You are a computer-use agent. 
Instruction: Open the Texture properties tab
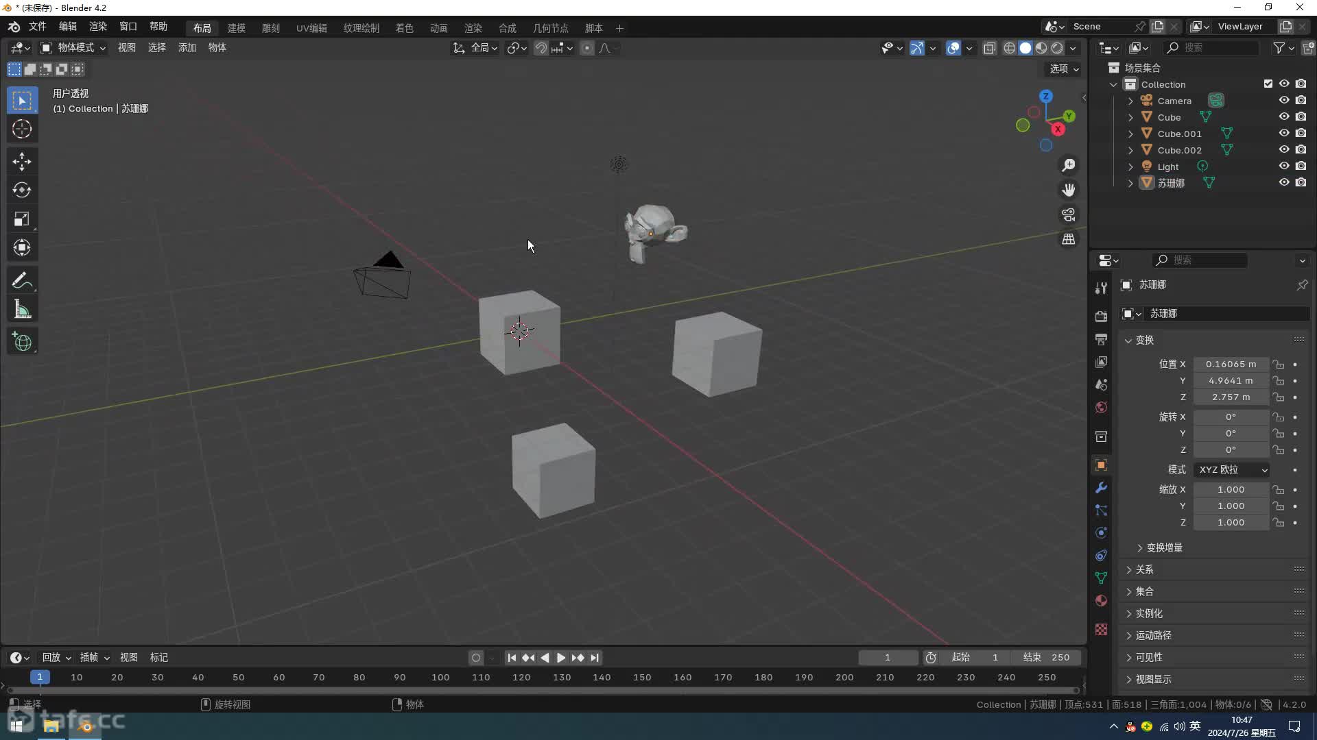1101,630
